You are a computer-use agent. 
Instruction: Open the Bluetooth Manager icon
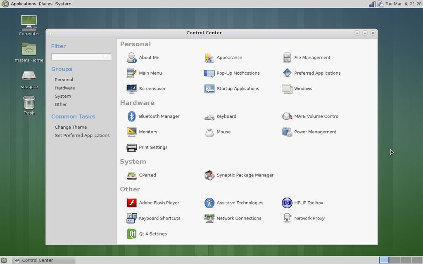(131, 116)
